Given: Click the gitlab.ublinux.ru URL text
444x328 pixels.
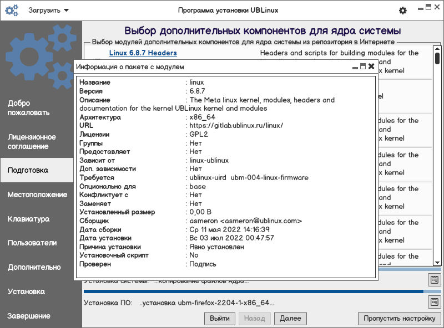Looking at the screenshot, I should 236,126.
